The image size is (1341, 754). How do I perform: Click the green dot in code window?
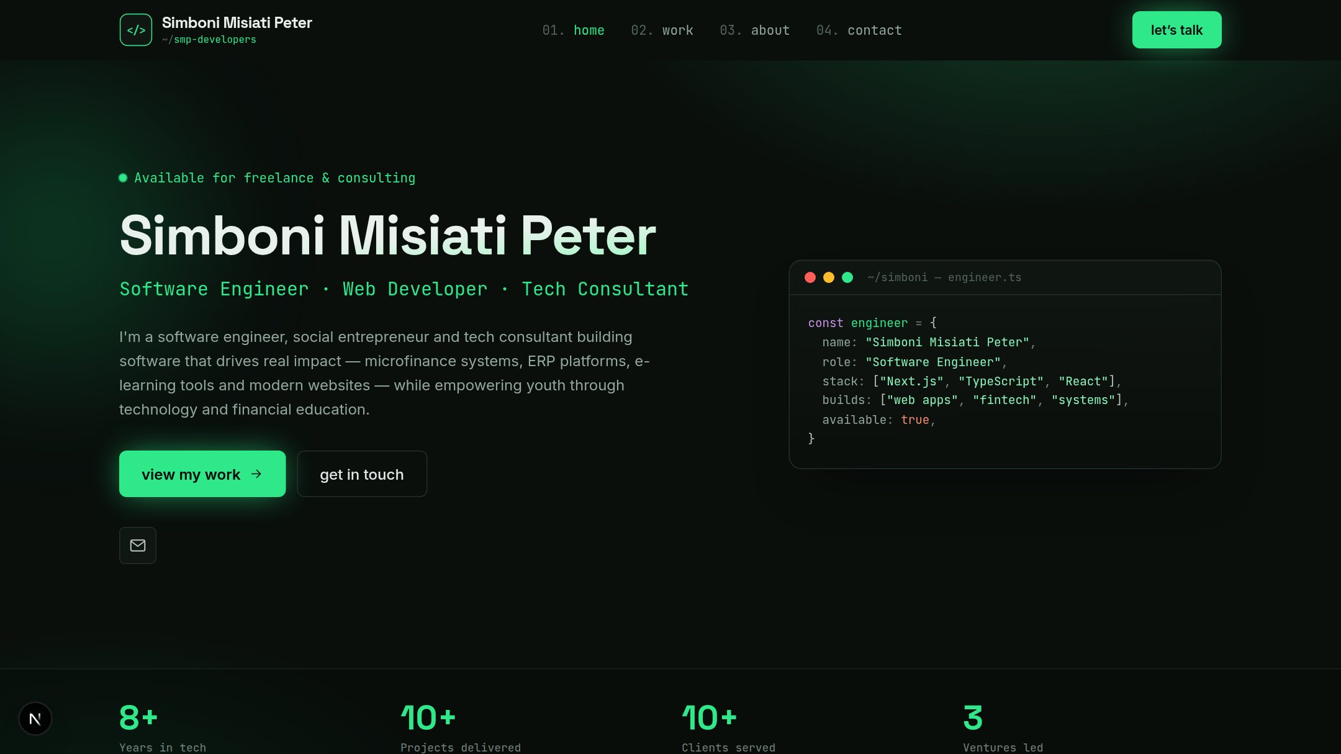pos(847,277)
